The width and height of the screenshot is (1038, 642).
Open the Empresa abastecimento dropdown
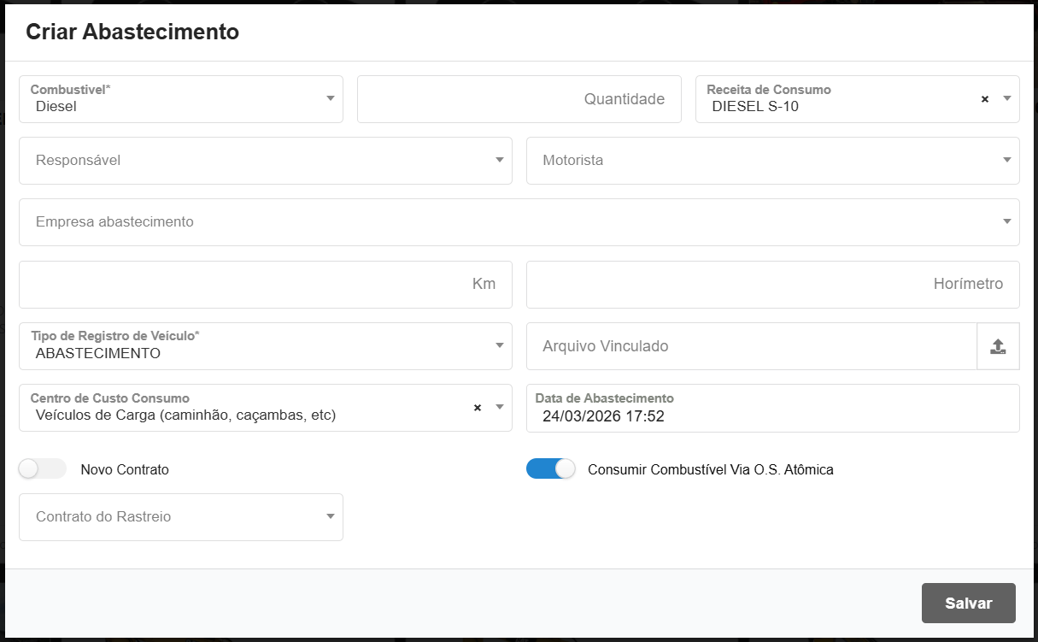pyautogui.click(x=1006, y=222)
